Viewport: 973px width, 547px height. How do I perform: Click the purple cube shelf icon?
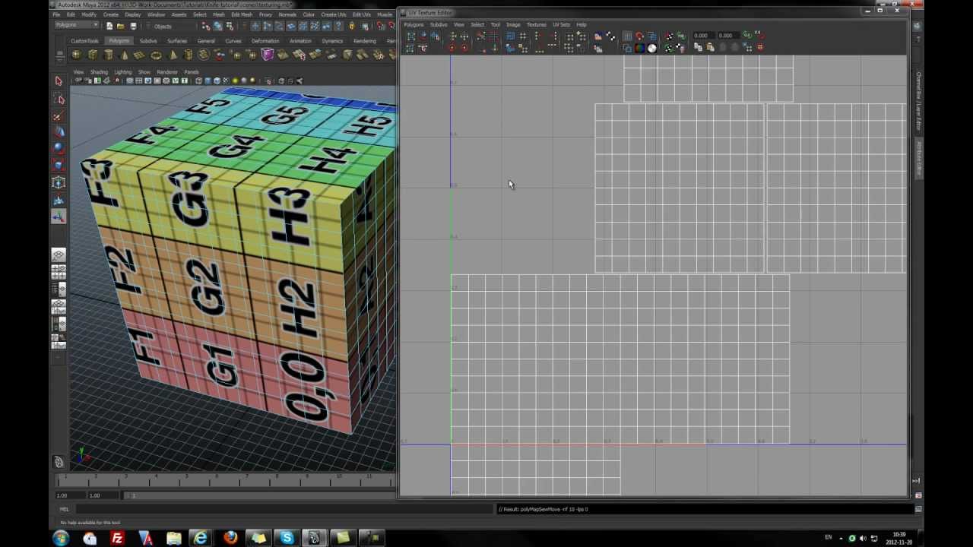pos(268,55)
